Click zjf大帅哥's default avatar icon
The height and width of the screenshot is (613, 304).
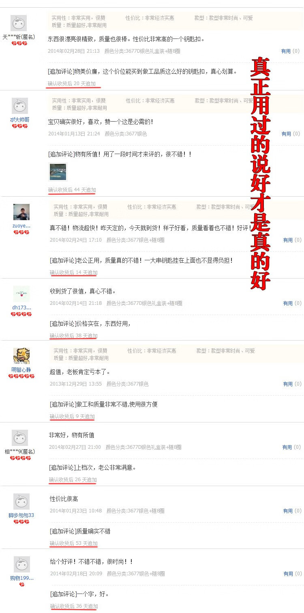(20, 106)
